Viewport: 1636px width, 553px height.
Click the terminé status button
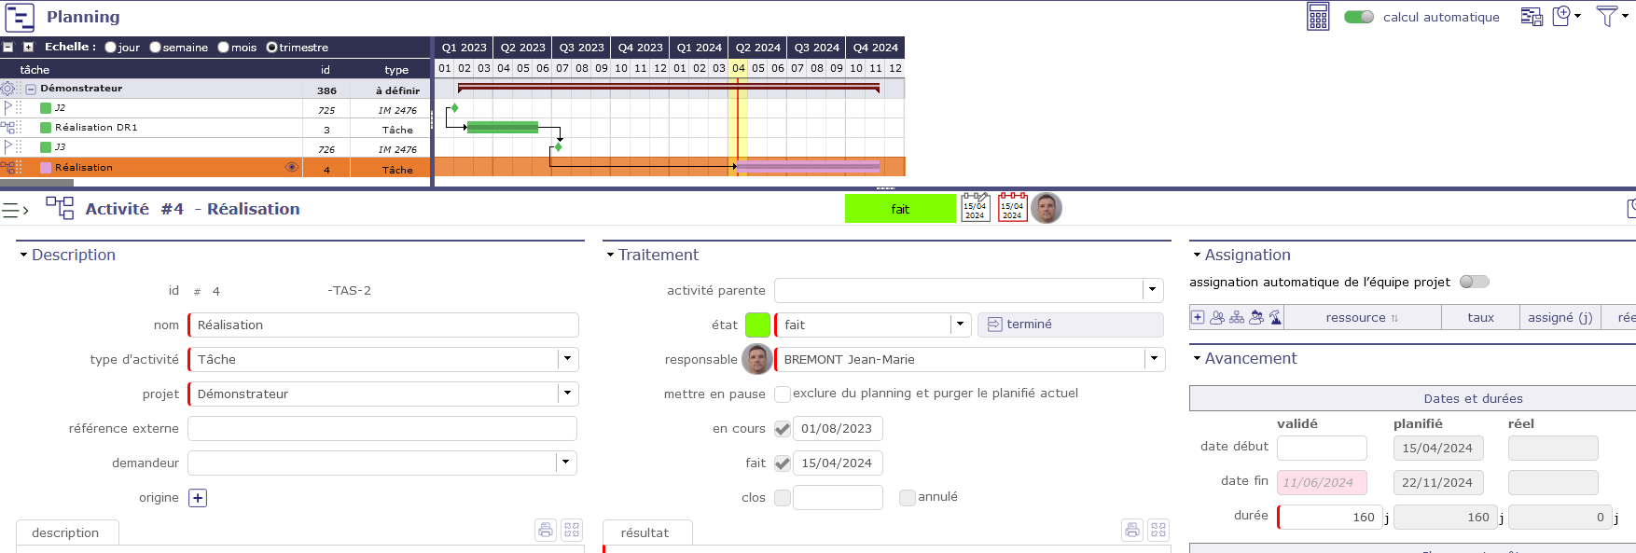point(1071,325)
